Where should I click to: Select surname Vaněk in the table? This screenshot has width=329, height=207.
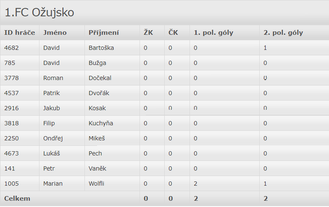tap(97, 168)
